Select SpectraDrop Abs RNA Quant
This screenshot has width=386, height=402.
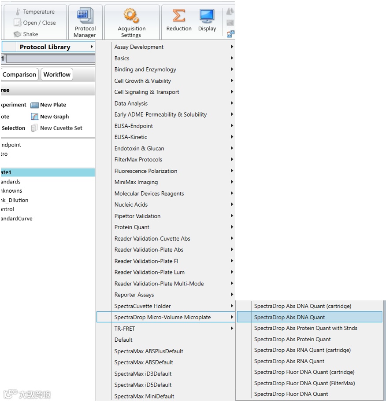click(309, 361)
